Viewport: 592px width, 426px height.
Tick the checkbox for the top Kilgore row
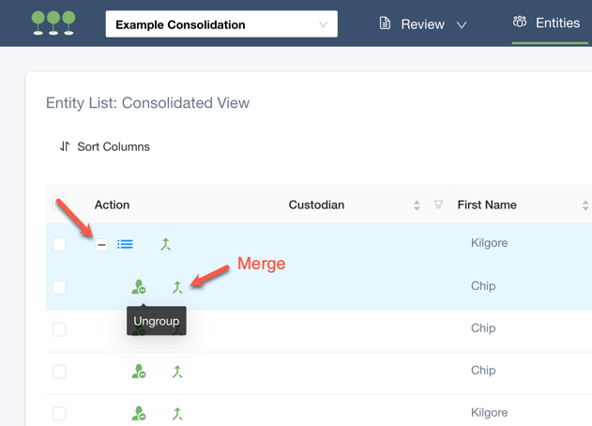[59, 244]
